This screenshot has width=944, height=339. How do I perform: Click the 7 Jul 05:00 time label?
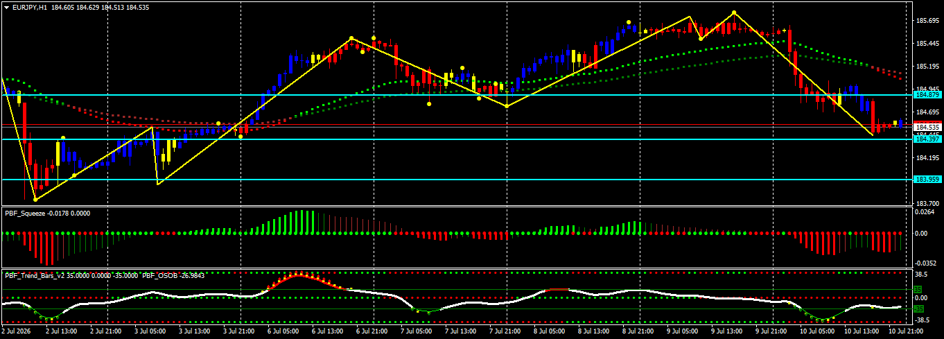tap(417, 332)
